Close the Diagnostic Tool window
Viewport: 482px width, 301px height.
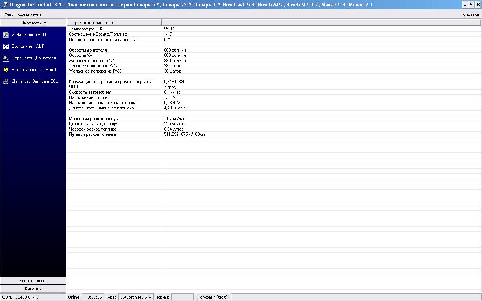478,5
